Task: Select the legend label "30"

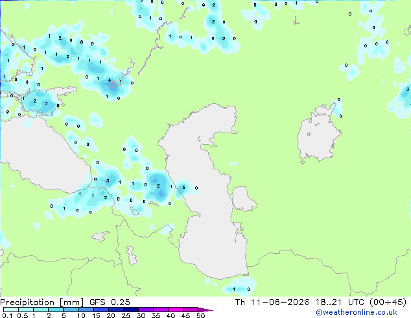Action: pos(141,315)
